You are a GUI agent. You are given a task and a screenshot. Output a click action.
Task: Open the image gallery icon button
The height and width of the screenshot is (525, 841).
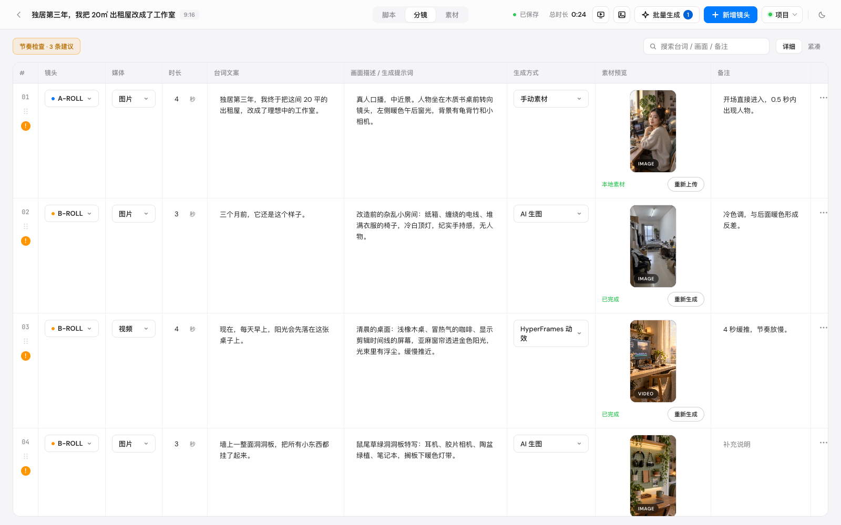coord(622,15)
